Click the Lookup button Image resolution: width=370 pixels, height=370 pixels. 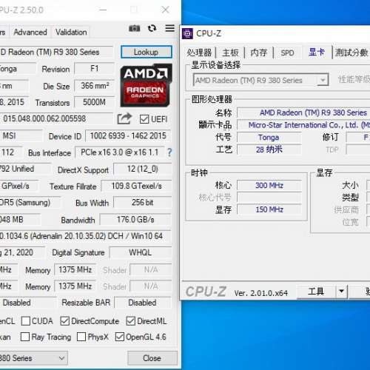[147, 52]
